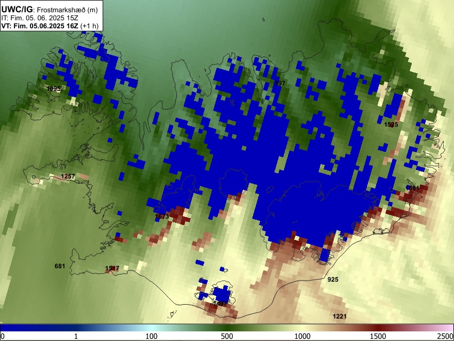
Task: Click the color scale tick label 1000
Action: point(302,336)
